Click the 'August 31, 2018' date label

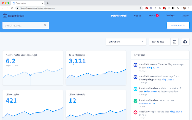tap(12, 66)
